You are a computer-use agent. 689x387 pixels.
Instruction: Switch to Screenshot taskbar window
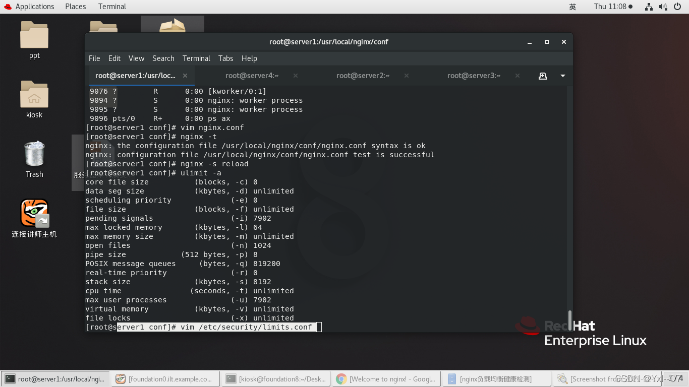[607, 379]
